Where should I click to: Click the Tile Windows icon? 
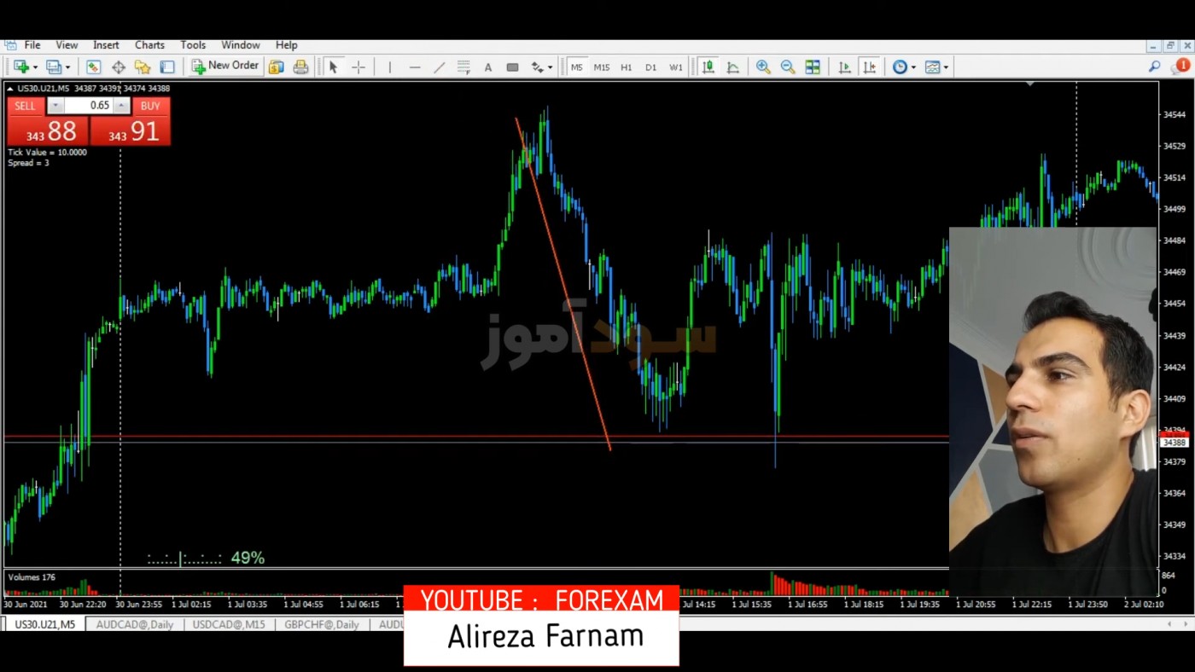tap(813, 67)
